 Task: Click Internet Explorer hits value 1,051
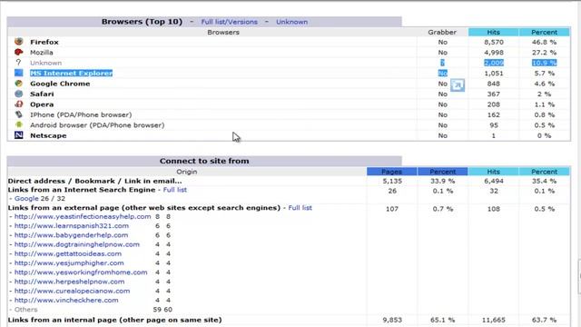click(x=494, y=73)
